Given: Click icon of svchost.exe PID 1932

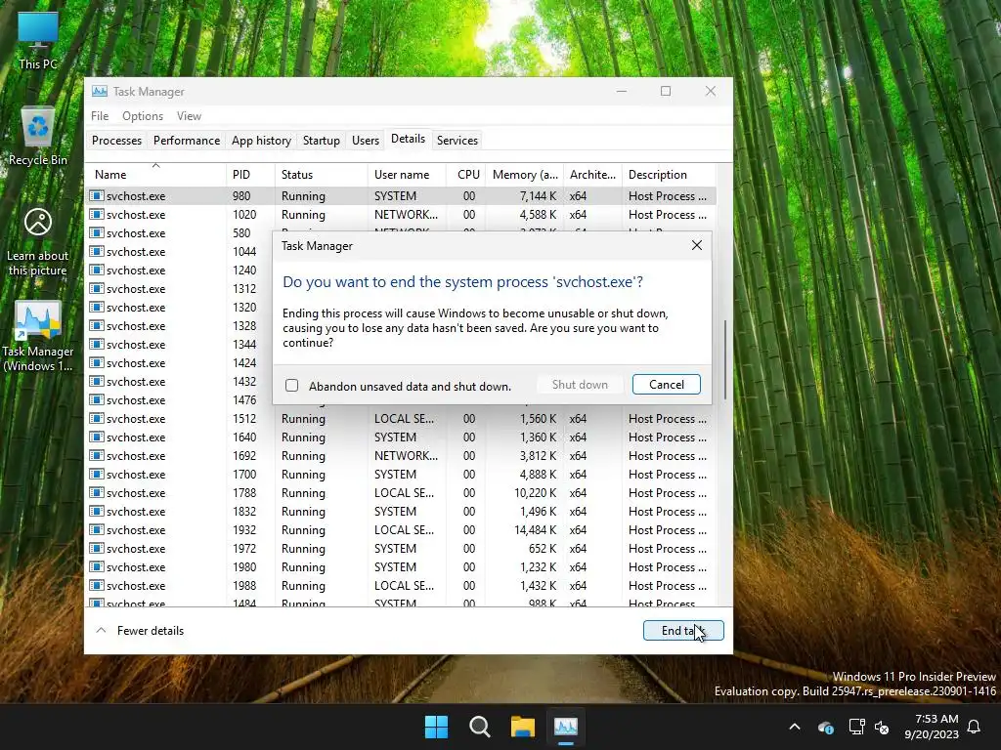Looking at the screenshot, I should coord(97,529).
